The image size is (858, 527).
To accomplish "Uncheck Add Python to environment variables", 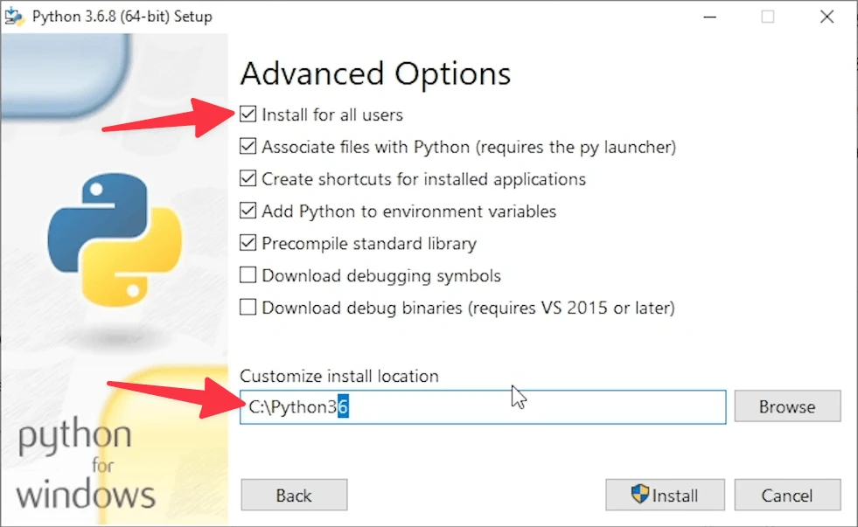I will pos(248,211).
